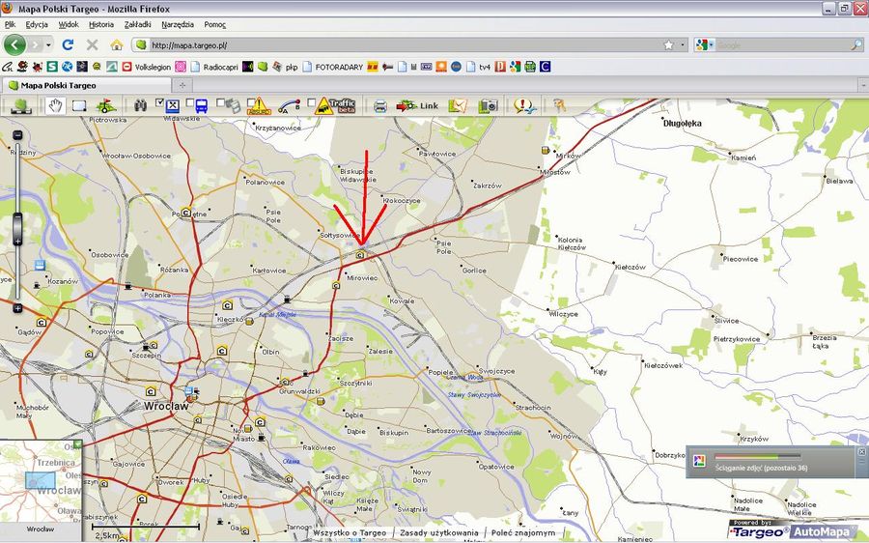The image size is (869, 543).
Task: Open the search engine selector dropdown
Action: pyautogui.click(x=705, y=44)
